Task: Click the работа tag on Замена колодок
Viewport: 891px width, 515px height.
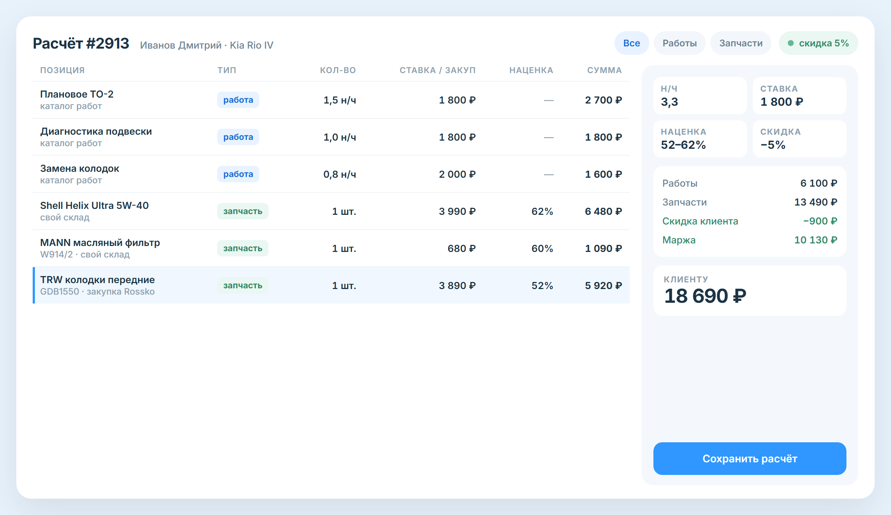Action: click(x=238, y=174)
